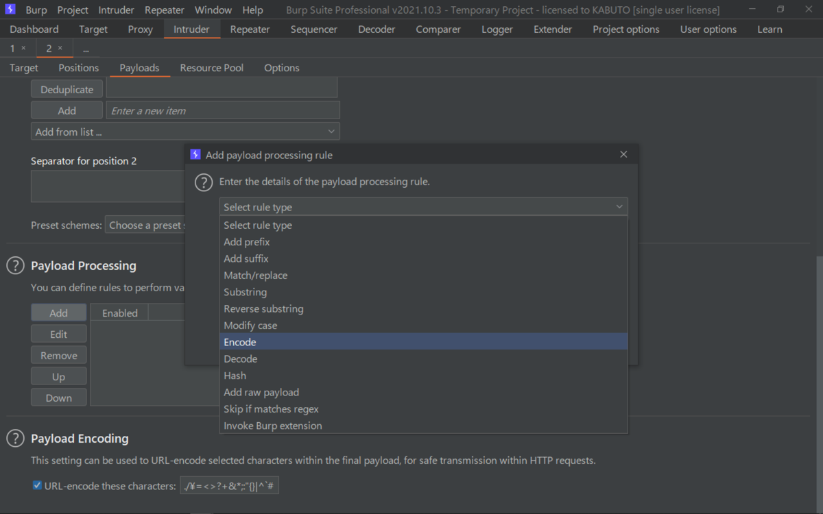This screenshot has width=823, height=514.
Task: Choose Match/replace rule type
Action: click(x=423, y=276)
